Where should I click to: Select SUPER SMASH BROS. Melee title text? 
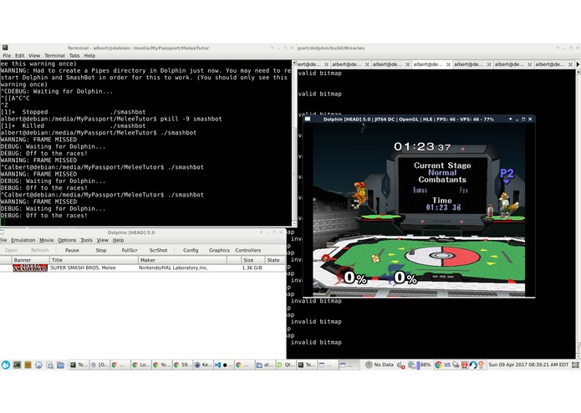83,268
